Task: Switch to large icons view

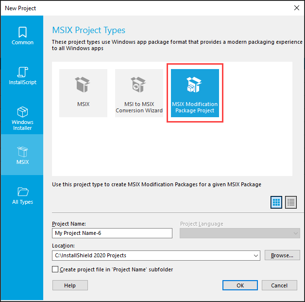Action: pyautogui.click(x=276, y=203)
